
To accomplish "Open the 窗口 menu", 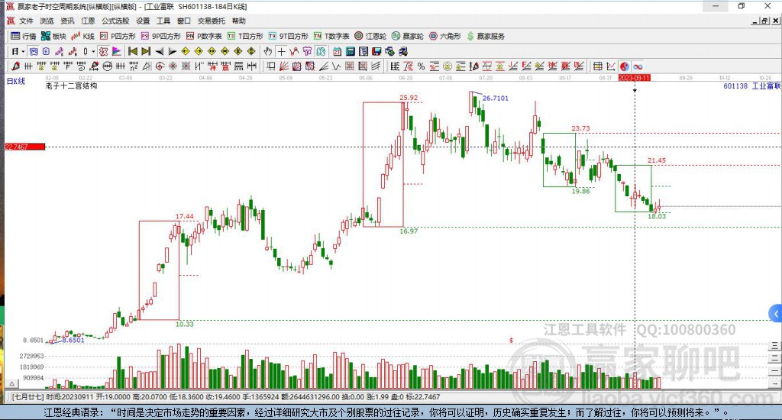I will coord(184,21).
